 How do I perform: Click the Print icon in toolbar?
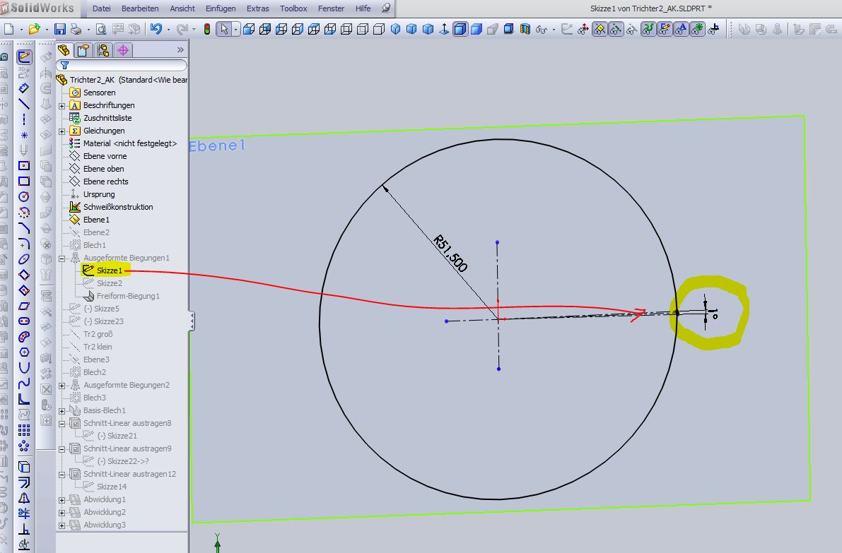[x=76, y=29]
